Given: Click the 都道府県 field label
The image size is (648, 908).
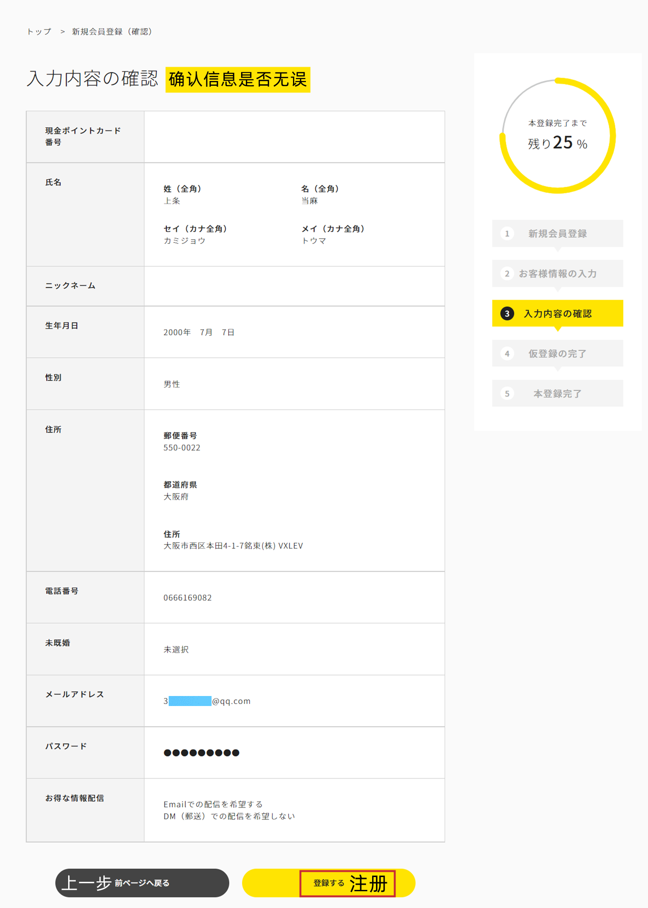Looking at the screenshot, I should pyautogui.click(x=181, y=485).
